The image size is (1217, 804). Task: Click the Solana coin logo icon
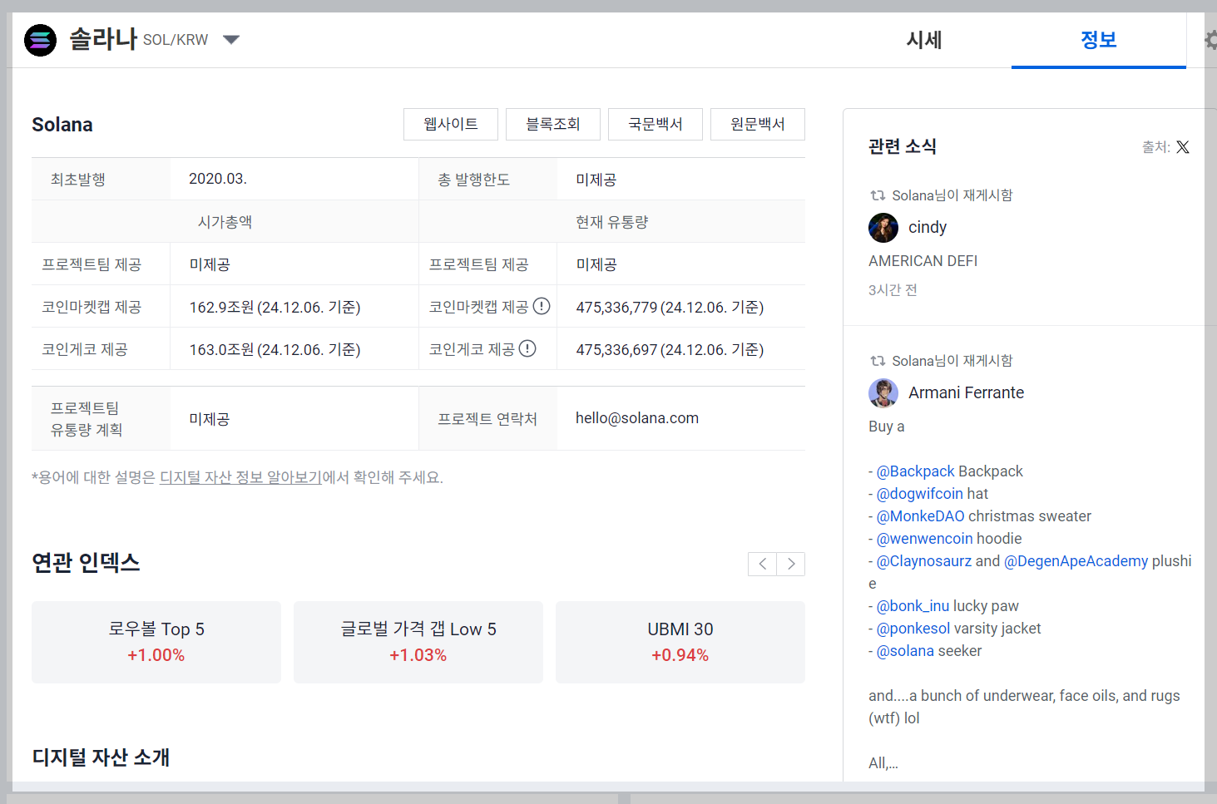point(40,40)
